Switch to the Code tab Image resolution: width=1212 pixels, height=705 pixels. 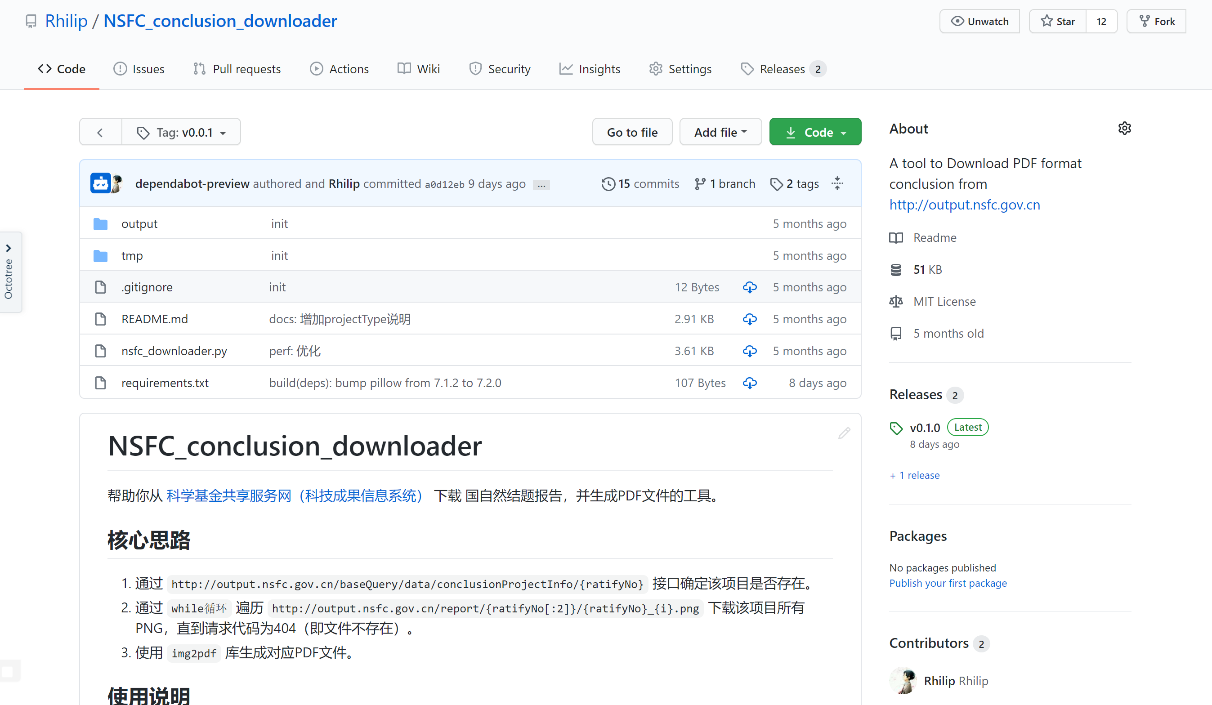point(62,69)
